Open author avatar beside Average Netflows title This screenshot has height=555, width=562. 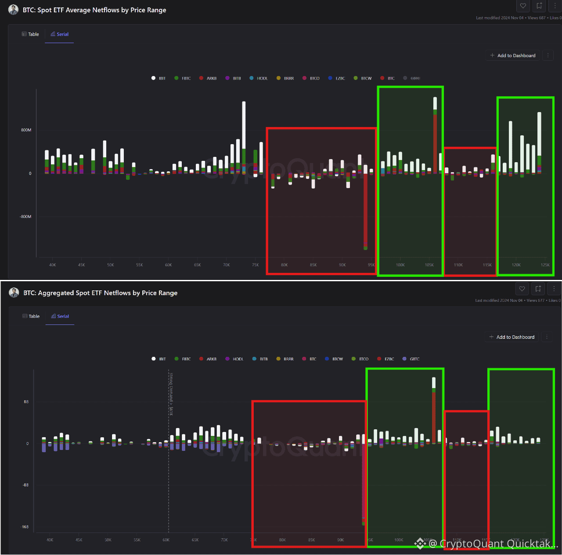14,10
